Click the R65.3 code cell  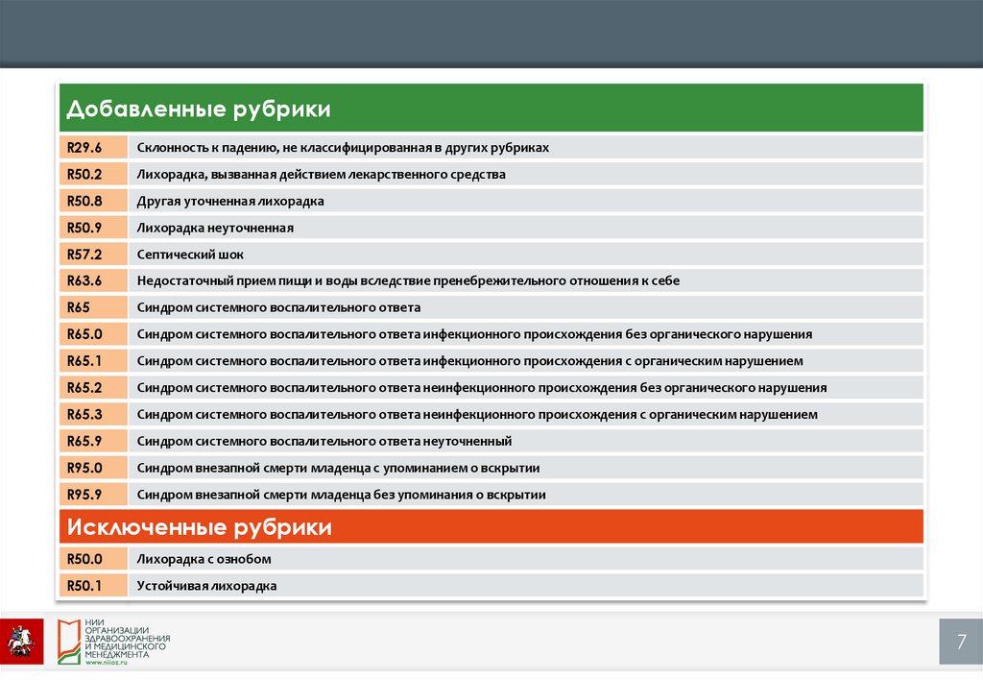94,415
